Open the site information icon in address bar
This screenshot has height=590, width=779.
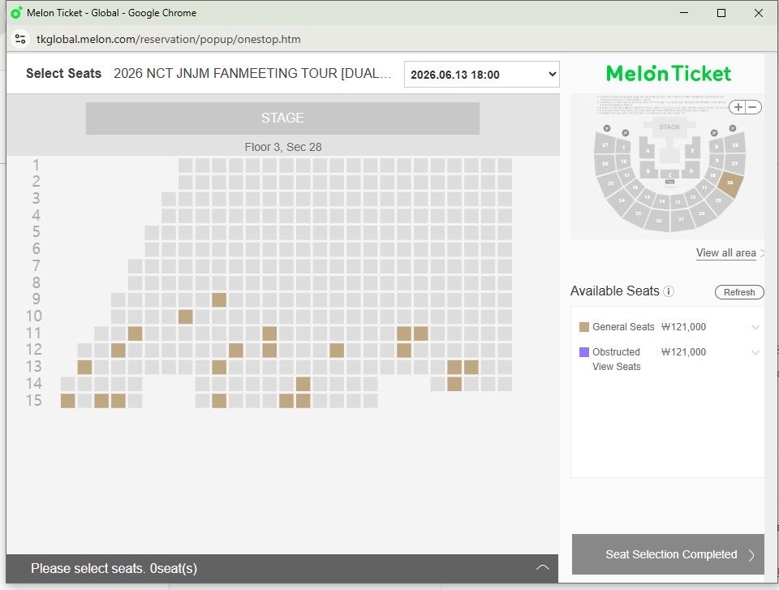pos(20,39)
